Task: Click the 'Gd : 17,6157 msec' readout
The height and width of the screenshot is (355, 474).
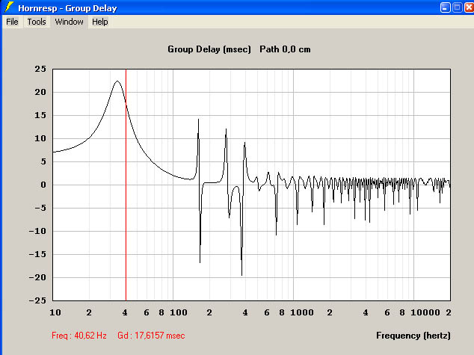Action: pyautogui.click(x=151, y=336)
